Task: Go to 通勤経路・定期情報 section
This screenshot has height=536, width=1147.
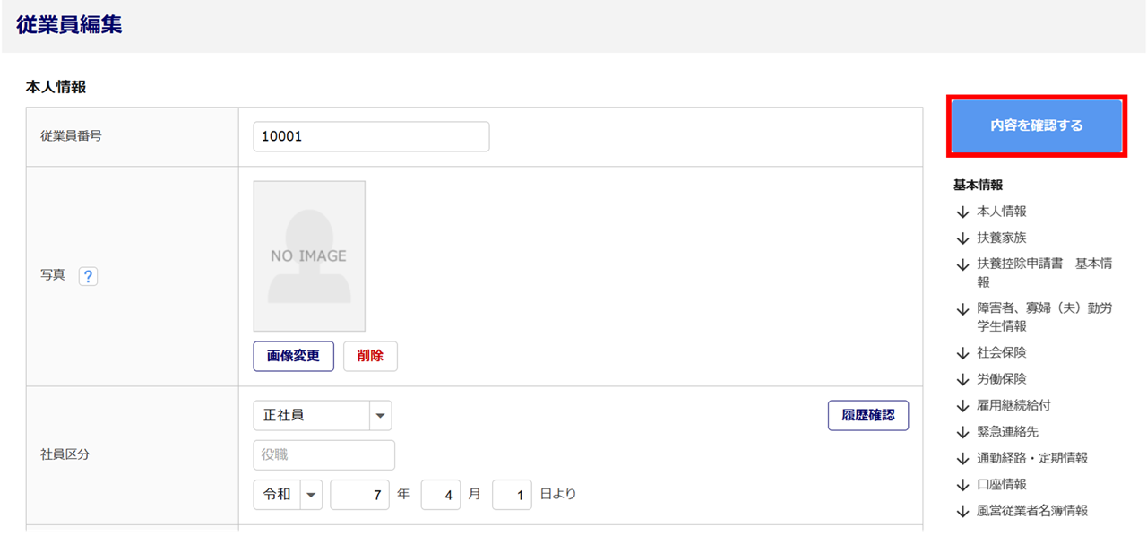Action: 1031,458
